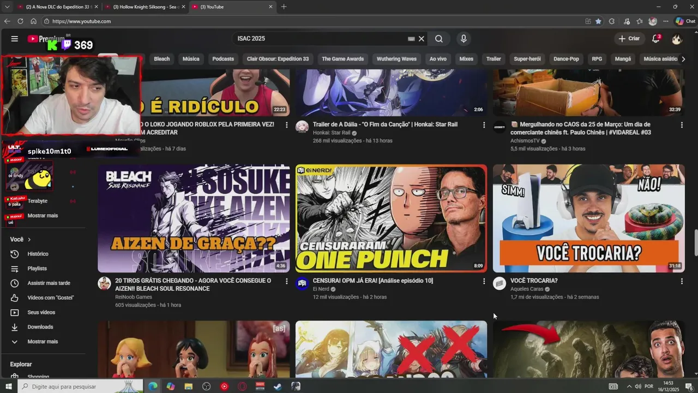This screenshot has height=393, width=698.
Task: Open the Você section chevron
Action: (29, 240)
